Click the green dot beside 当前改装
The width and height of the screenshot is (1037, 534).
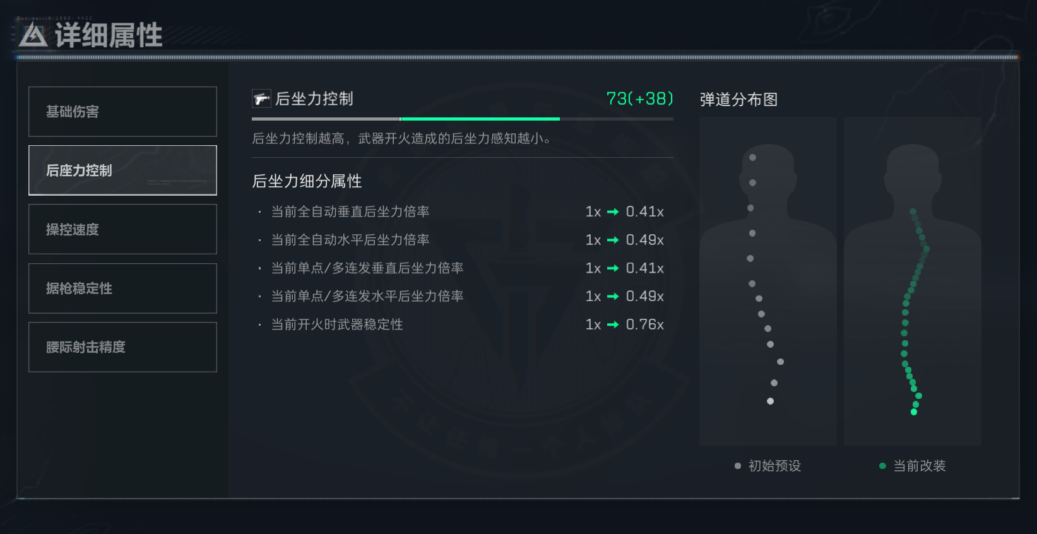coord(882,466)
